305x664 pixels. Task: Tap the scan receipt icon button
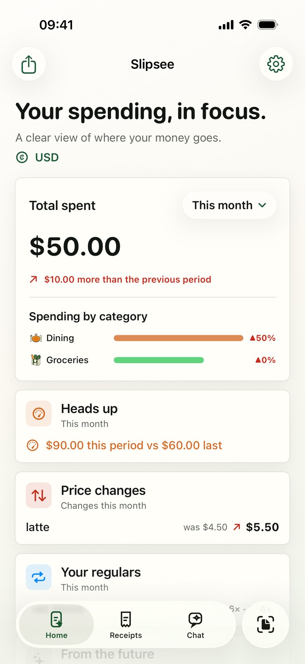point(266,624)
